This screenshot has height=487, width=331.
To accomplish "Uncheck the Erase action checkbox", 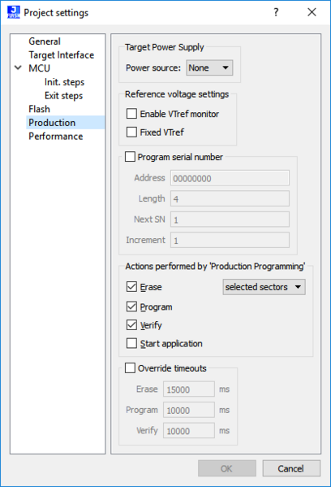I will pos(131,287).
